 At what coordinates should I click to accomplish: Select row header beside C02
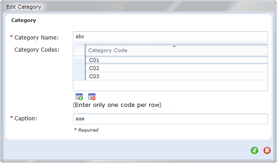(x=79, y=68)
